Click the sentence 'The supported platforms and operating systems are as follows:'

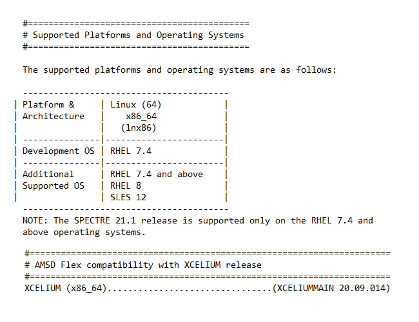[179, 70]
